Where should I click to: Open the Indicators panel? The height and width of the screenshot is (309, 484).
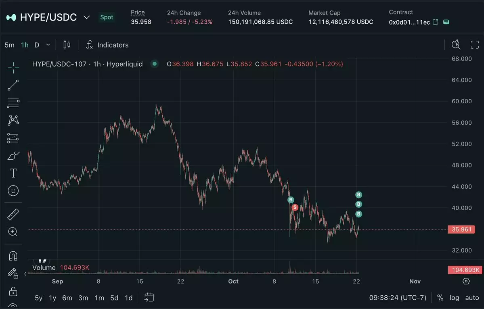pyautogui.click(x=107, y=45)
